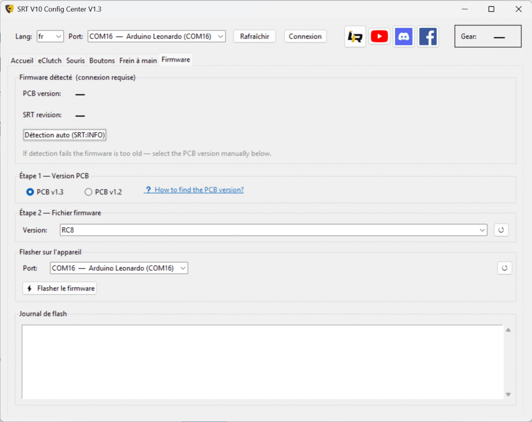Viewport: 532px width, 422px height.
Task: Open the YouTube channel icon
Action: [379, 36]
